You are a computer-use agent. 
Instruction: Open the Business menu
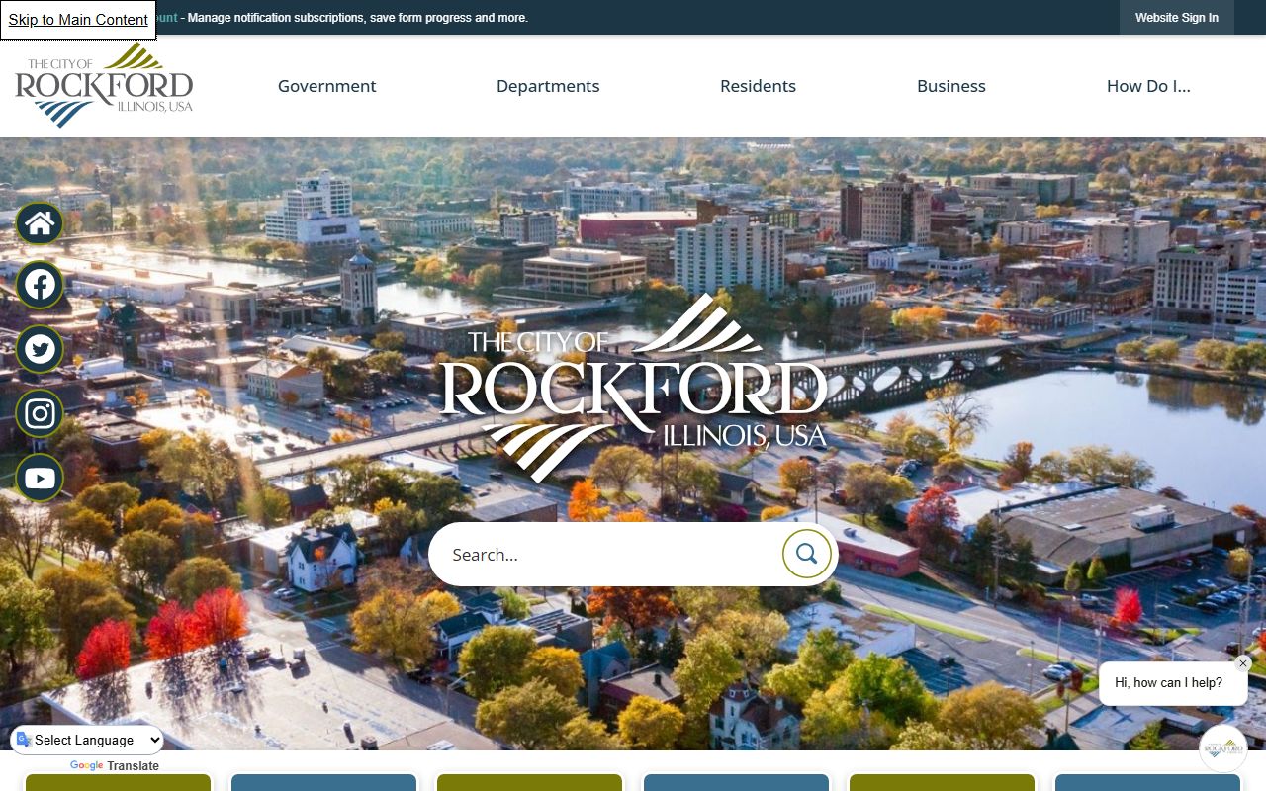point(951,86)
